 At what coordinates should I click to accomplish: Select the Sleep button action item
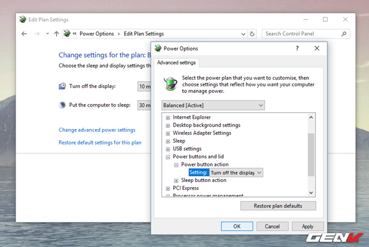click(204, 180)
